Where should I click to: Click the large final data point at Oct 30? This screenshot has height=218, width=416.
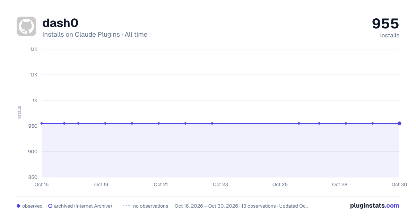[399, 123]
